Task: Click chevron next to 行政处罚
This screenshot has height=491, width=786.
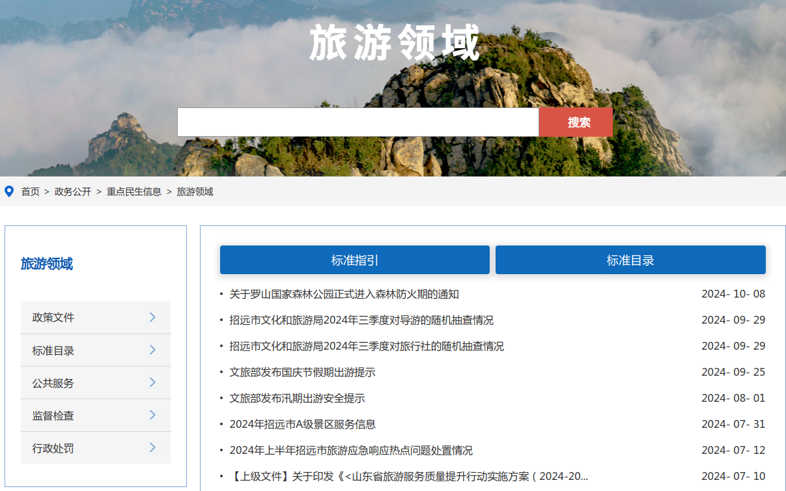Action: (152, 448)
